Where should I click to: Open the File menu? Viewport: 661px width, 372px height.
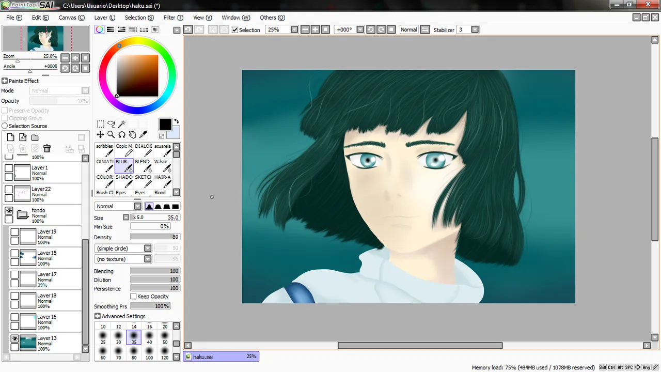pos(14,18)
